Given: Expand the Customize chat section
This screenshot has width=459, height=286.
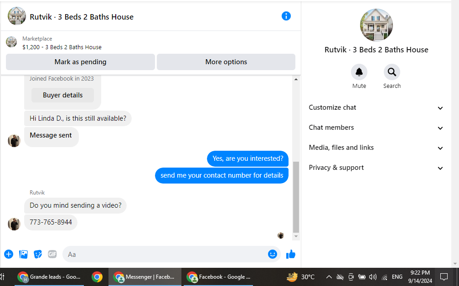Looking at the screenshot, I should (376, 107).
